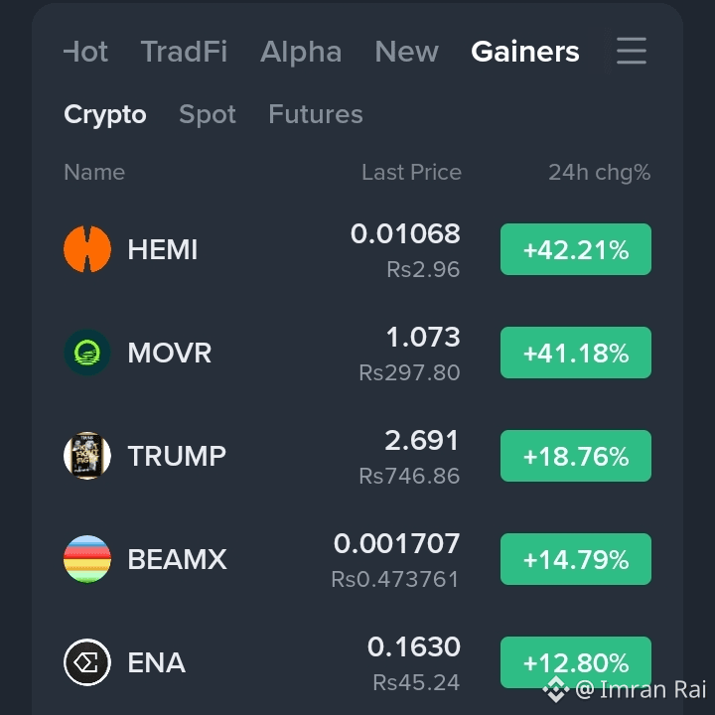Open BEAMX price 0.001707 row
The width and height of the screenshot is (715, 715).
357,559
